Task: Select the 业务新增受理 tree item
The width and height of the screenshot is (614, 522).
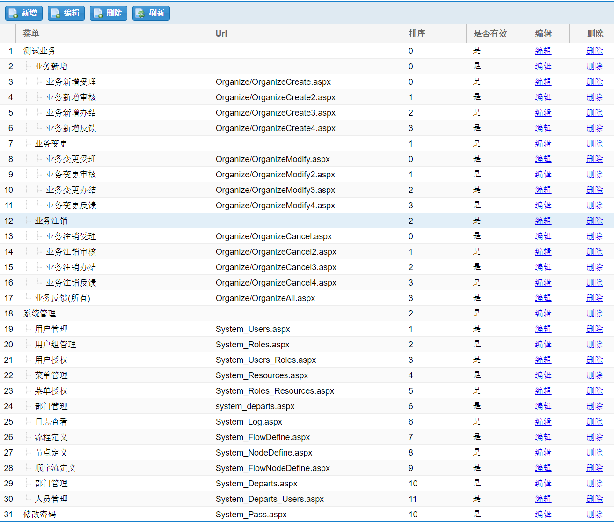Action: (71, 82)
